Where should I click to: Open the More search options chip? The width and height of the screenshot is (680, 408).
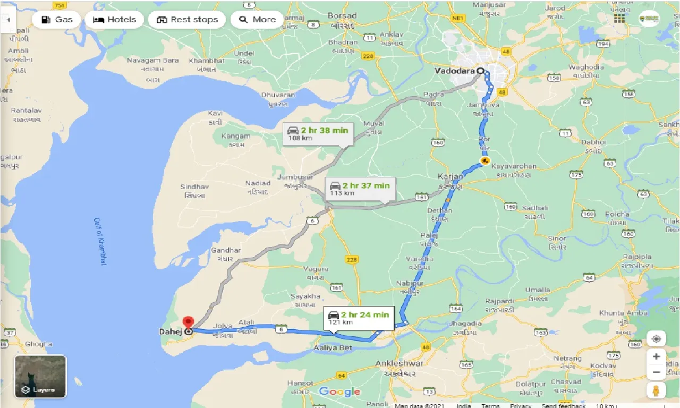[x=257, y=20]
